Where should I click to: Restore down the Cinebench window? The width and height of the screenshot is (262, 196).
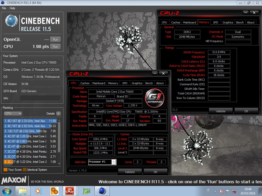click(x=249, y=3)
